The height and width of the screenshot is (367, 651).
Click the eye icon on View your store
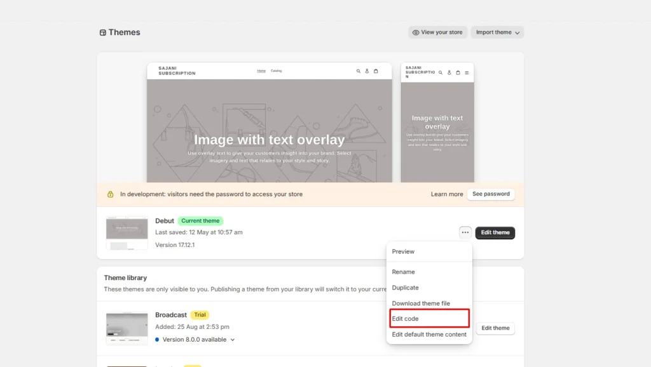pos(416,32)
